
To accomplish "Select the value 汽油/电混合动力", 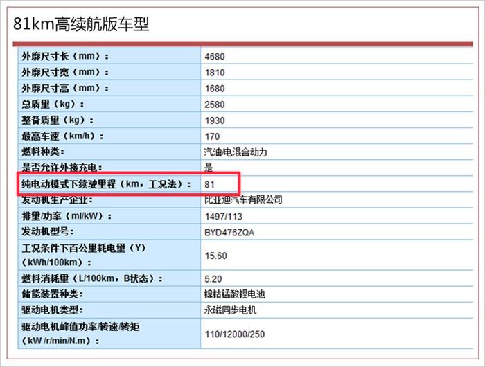I will pyautogui.click(x=235, y=152).
